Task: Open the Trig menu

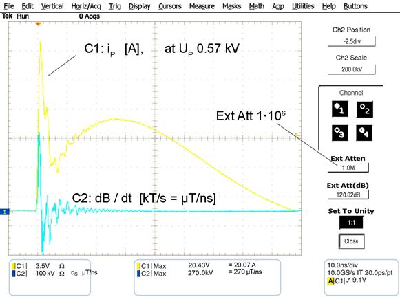Action: tap(115, 6)
